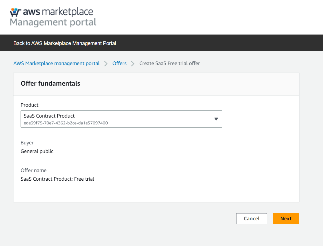Viewport: 323px width, 246px height.
Task: Click the 'Offer fundamentals' section heading
Action: [x=51, y=83]
